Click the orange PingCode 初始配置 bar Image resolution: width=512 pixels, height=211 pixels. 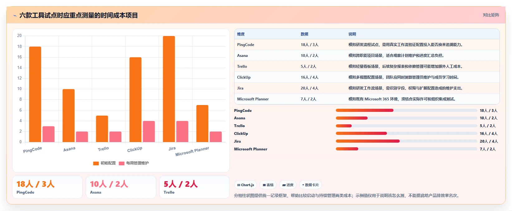click(x=35, y=94)
